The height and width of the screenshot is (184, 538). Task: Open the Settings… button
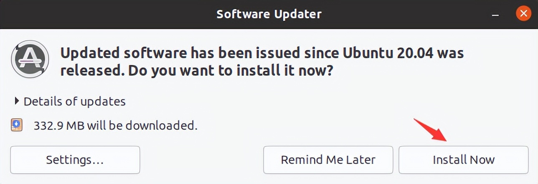[75, 159]
